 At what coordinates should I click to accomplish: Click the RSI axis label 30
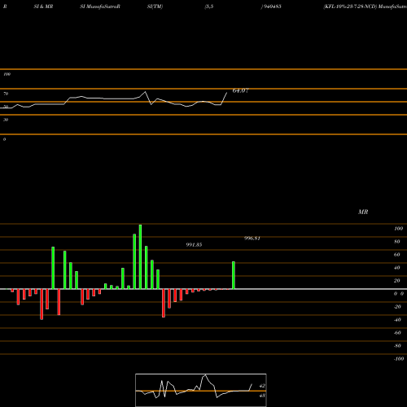[6, 120]
